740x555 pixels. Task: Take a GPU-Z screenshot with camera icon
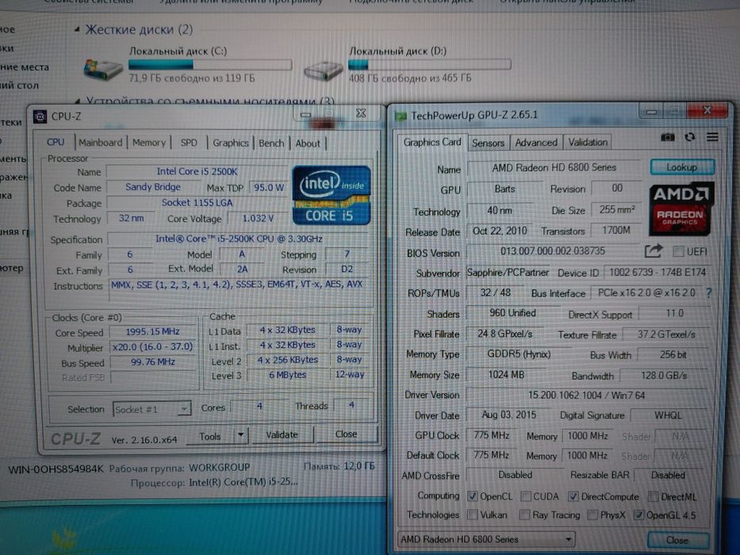tap(667, 137)
